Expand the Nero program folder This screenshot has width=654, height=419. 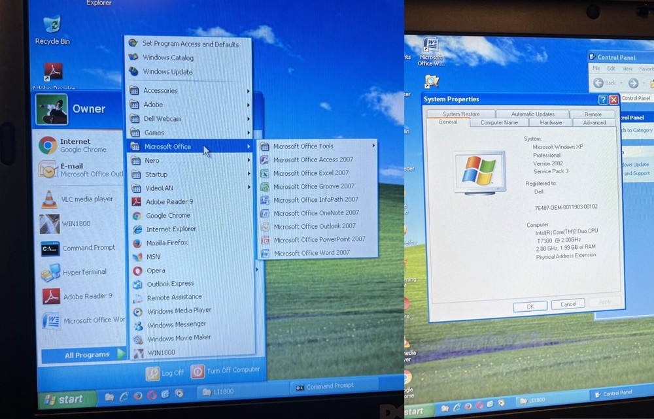pos(190,161)
